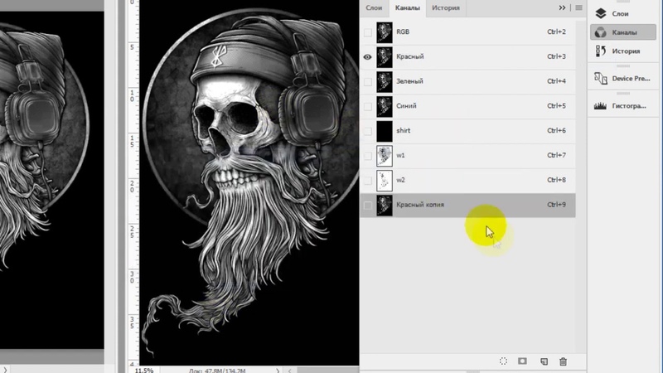Open История panel from side dock
Screen dimensions: 663x373
tap(600, 51)
